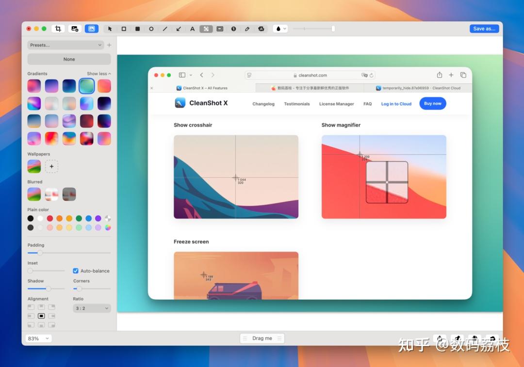Viewport: 524px width, 367px height.
Task: Select the Ellipse shape tool
Action: 151,29
